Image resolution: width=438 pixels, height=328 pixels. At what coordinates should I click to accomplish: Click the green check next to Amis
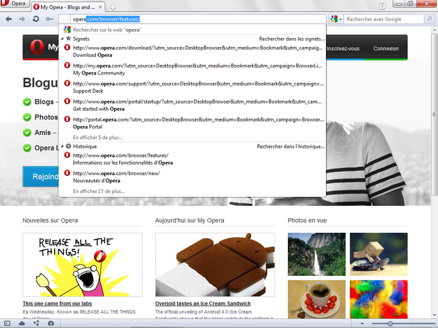pos(27,132)
